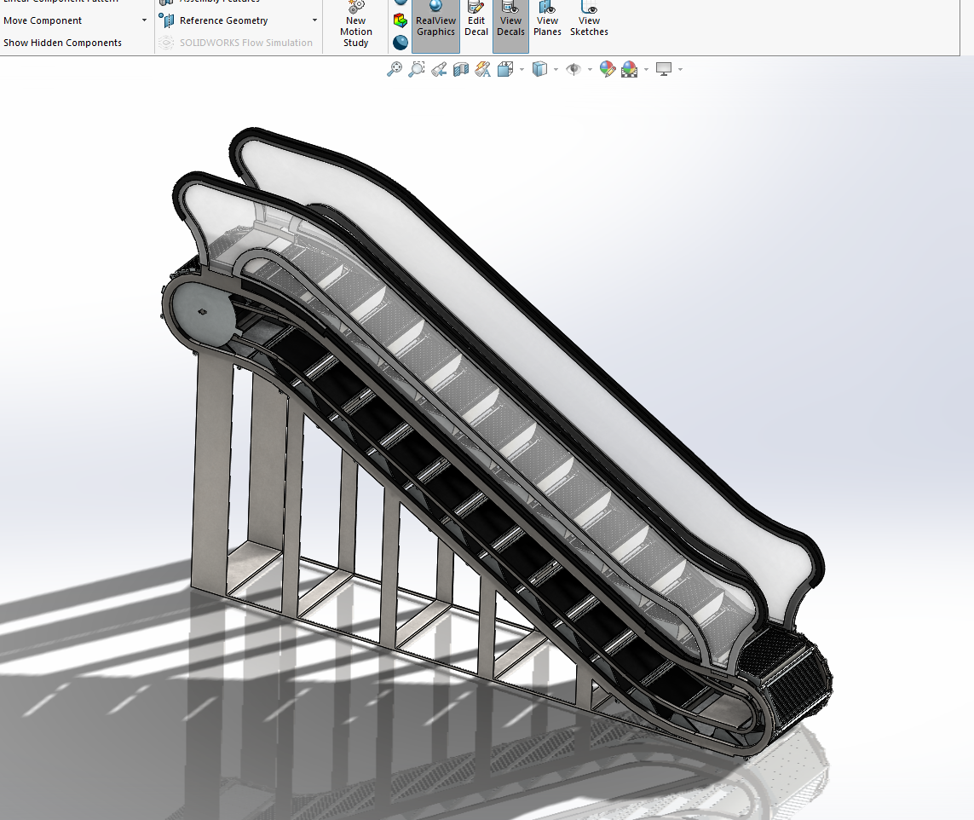
Task: Click the Edit Appearance color ball icon
Action: (608, 69)
